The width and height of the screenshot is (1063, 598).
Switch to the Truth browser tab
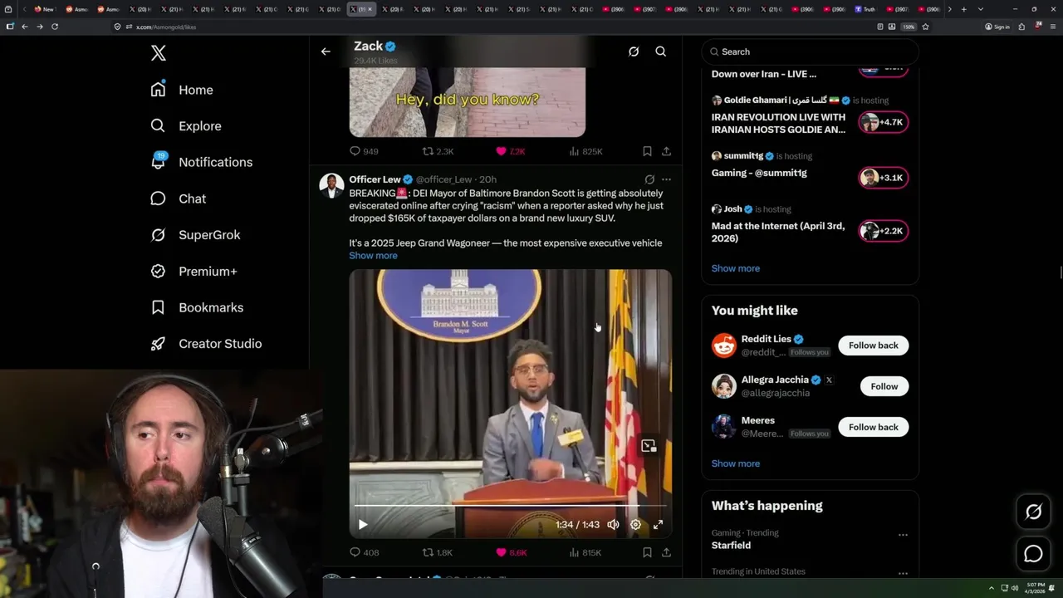[x=865, y=9]
